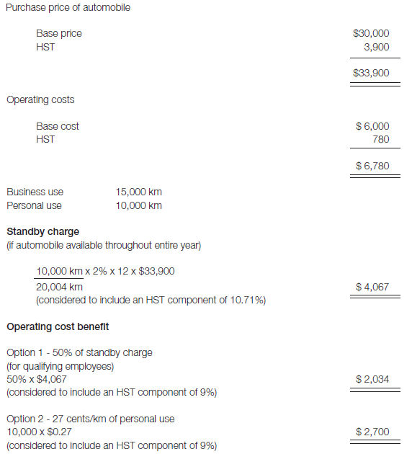
Task: Click the 20,004 km denominator
Action: click(59, 287)
